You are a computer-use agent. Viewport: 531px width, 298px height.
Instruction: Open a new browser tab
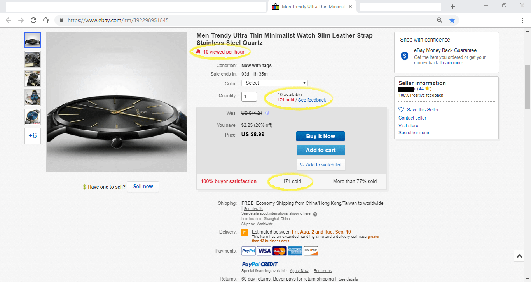point(453,7)
